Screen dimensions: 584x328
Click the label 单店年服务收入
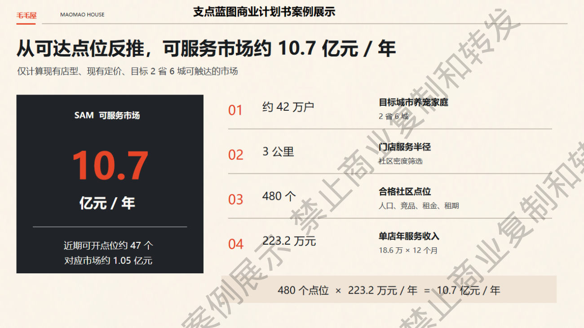409,236
